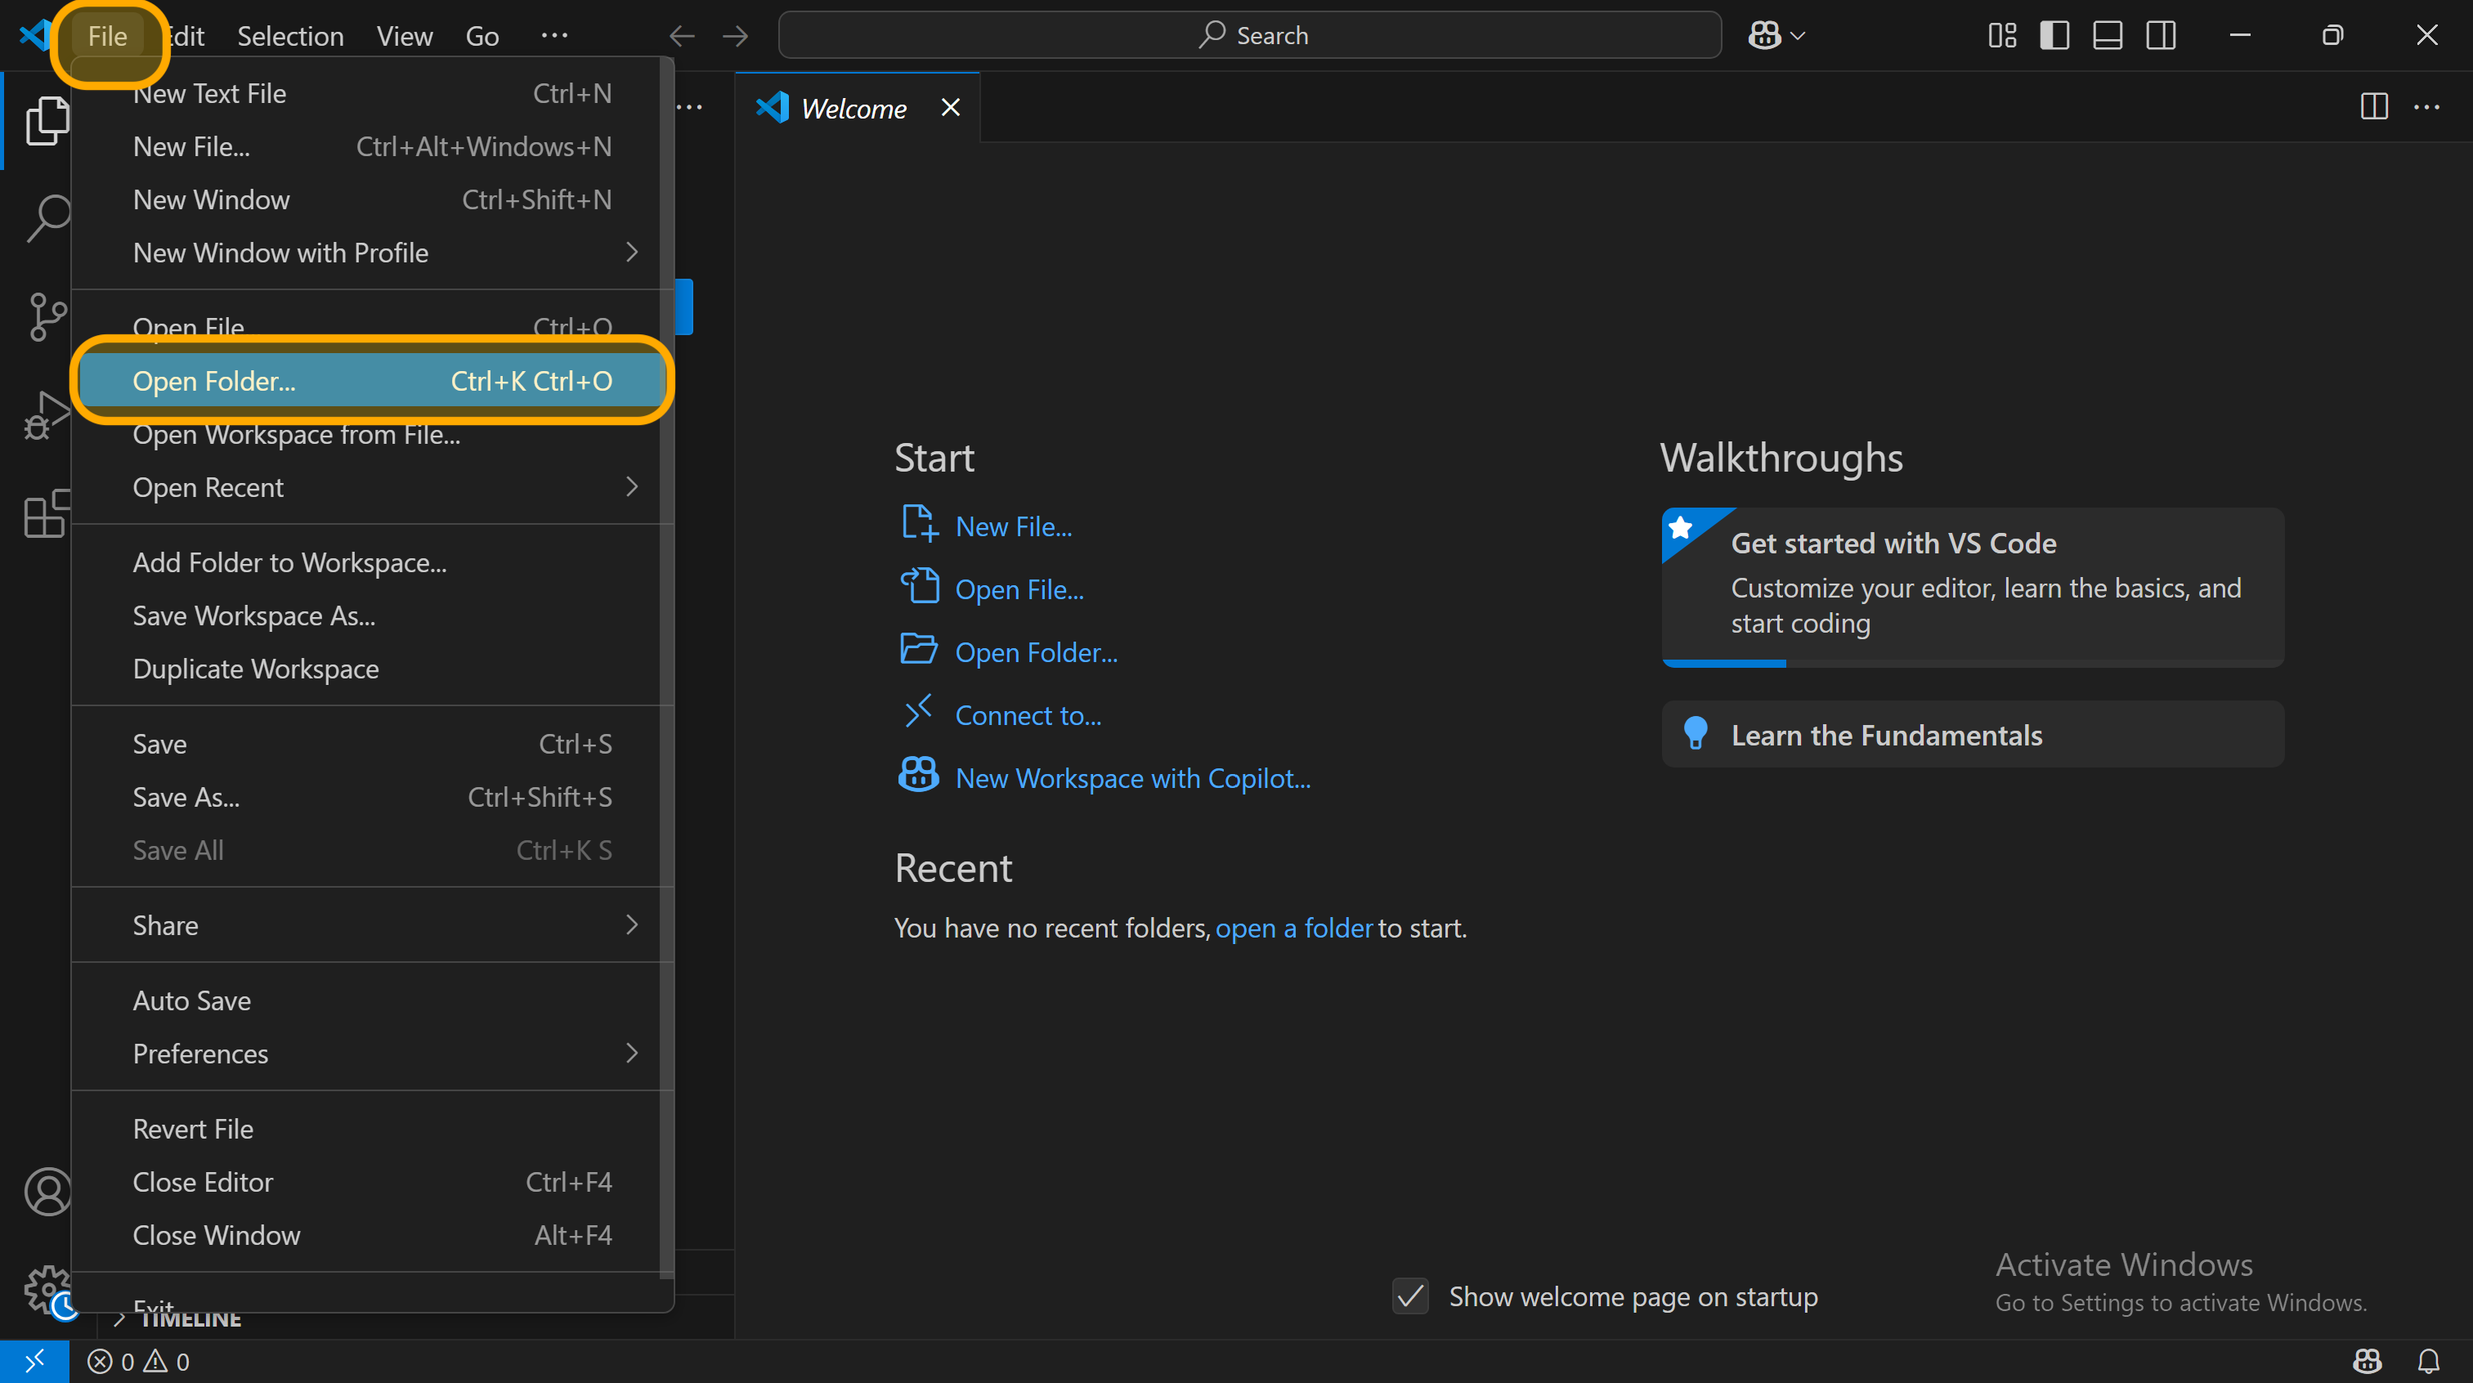Open the View menu
2473x1383 pixels.
tap(404, 37)
